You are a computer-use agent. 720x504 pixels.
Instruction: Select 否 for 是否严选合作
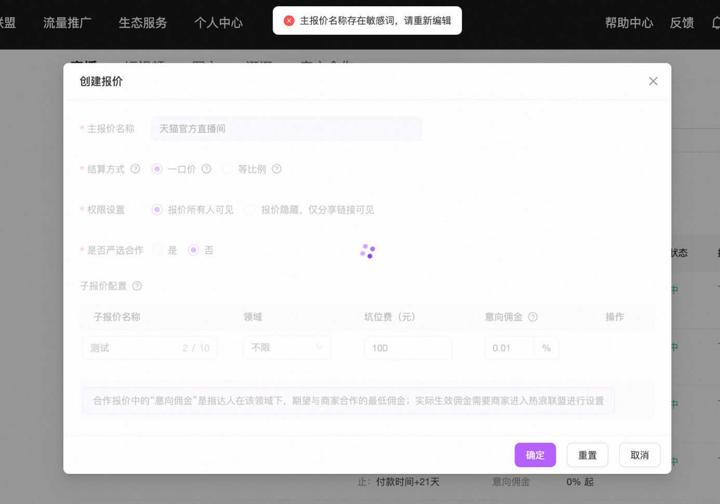tap(193, 250)
